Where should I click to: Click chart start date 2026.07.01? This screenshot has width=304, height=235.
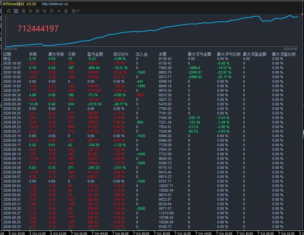coord(10,49)
